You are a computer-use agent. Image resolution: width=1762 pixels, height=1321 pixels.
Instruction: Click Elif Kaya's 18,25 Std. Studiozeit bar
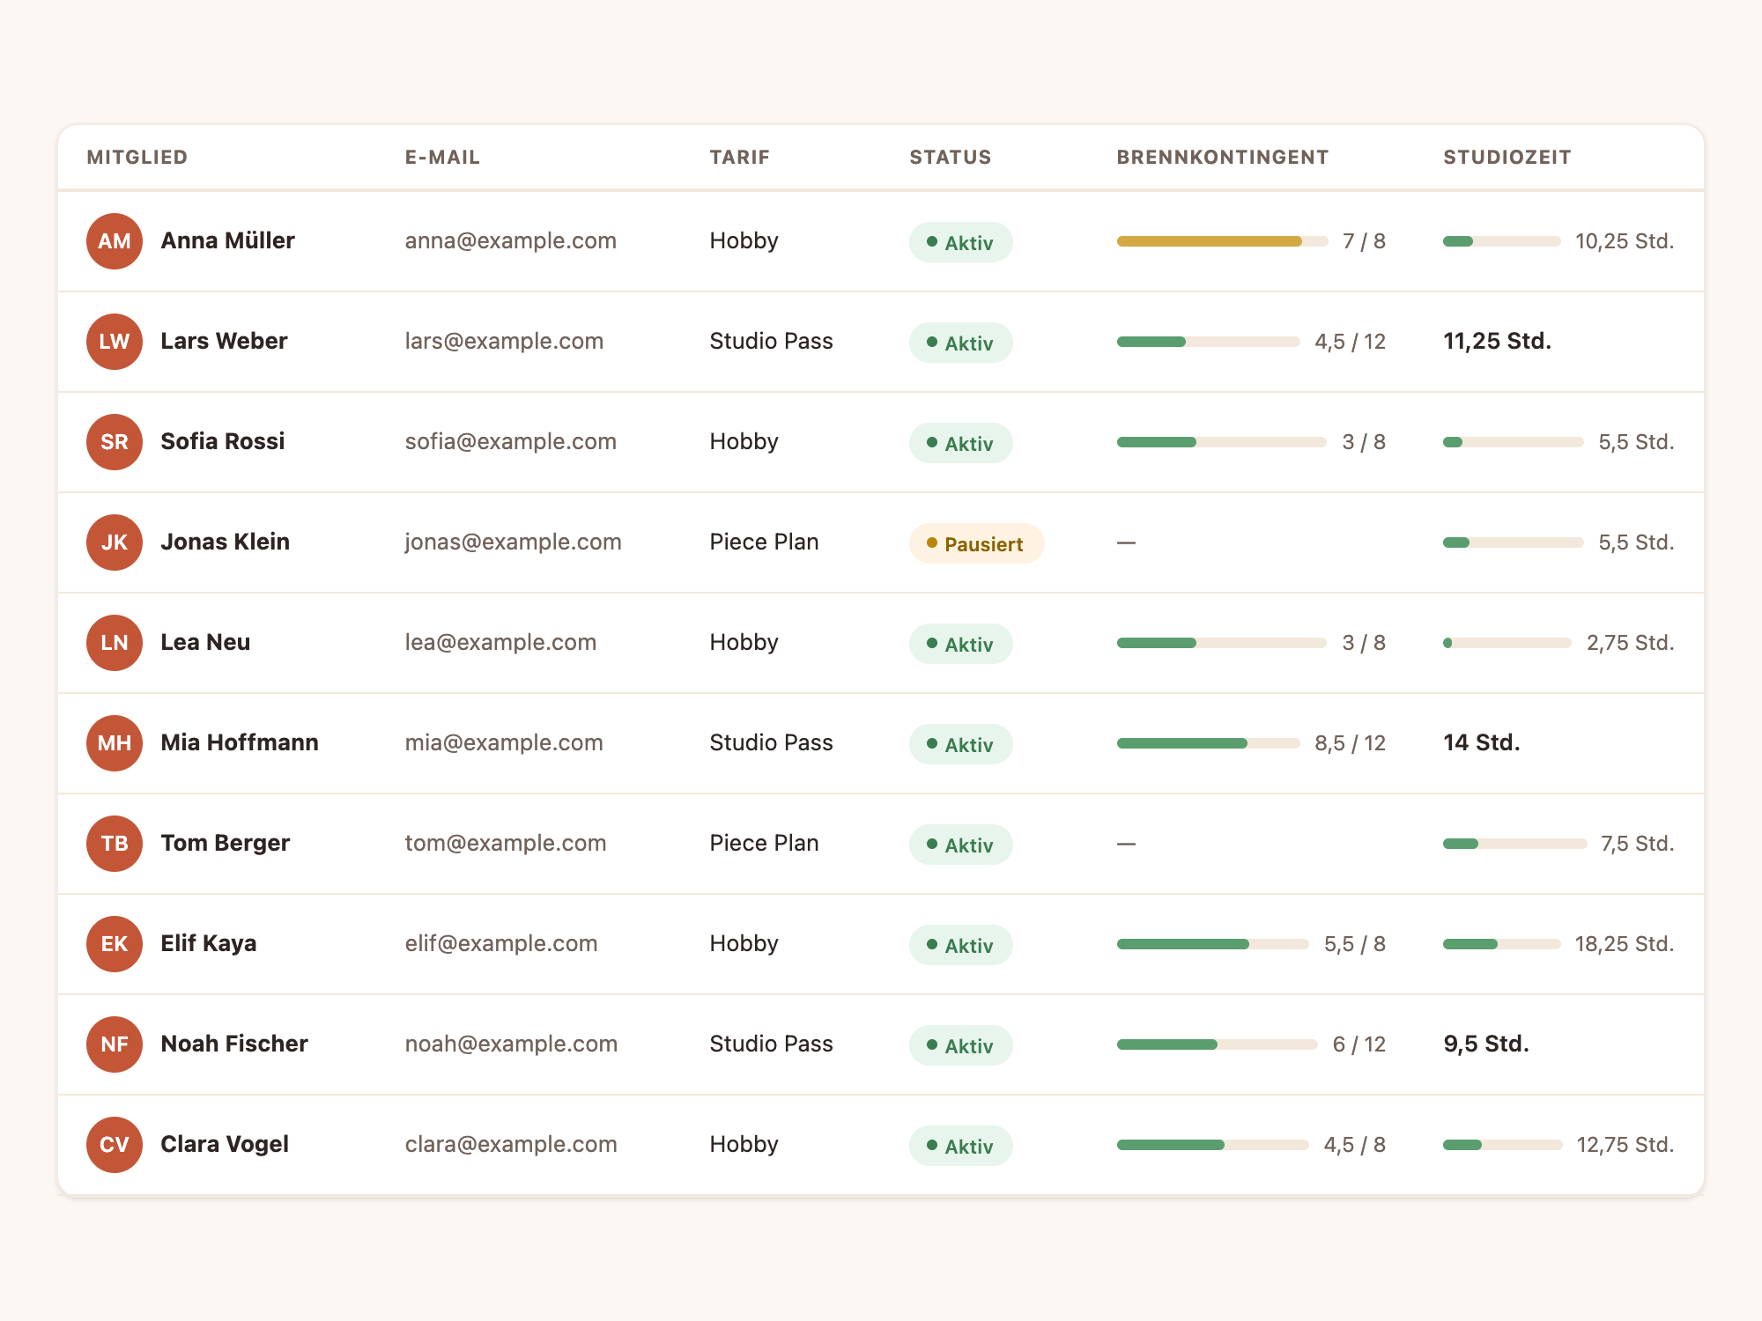pyautogui.click(x=1502, y=944)
